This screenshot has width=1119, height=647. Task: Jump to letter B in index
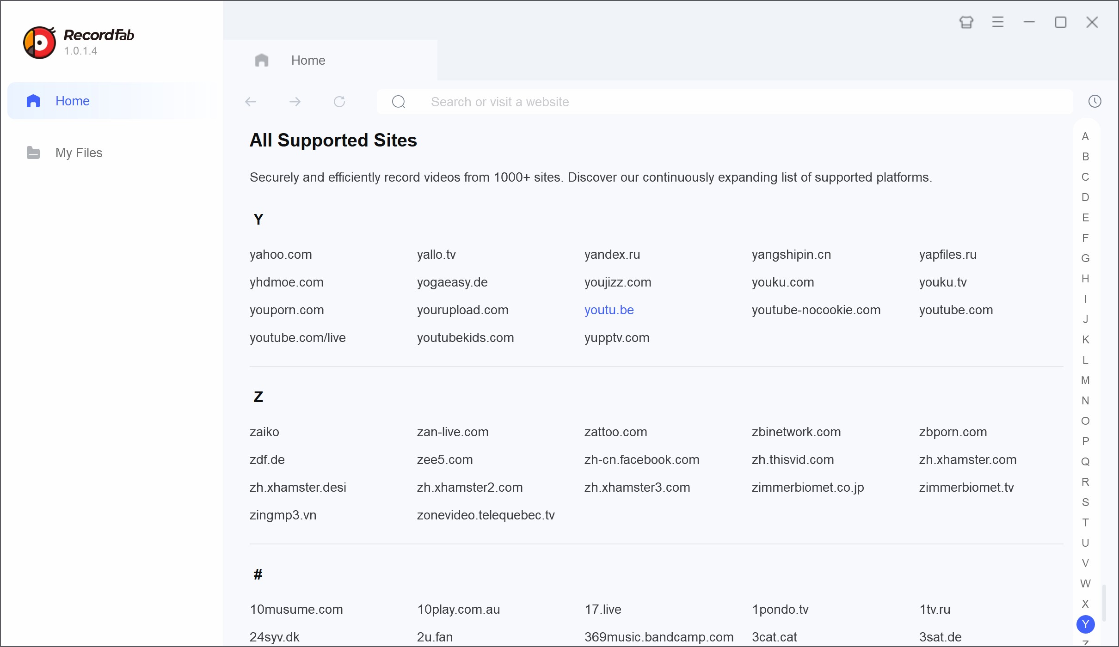[1085, 157]
